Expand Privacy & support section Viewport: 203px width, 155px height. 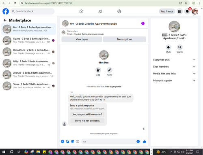(174, 81)
